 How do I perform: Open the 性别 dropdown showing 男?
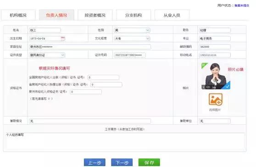tap(132, 30)
